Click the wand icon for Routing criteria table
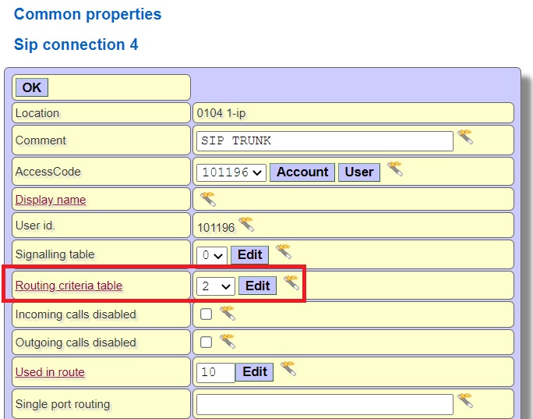This screenshot has height=419, width=533. (x=291, y=283)
